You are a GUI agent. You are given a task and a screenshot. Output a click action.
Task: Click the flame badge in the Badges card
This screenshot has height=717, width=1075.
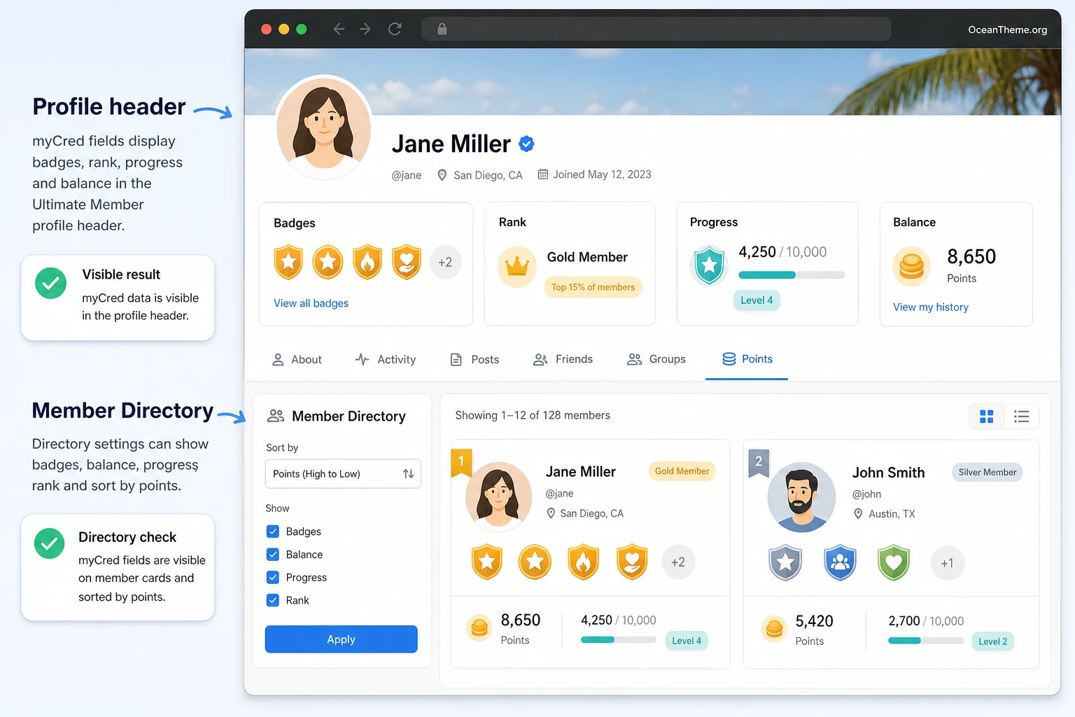[x=367, y=263]
